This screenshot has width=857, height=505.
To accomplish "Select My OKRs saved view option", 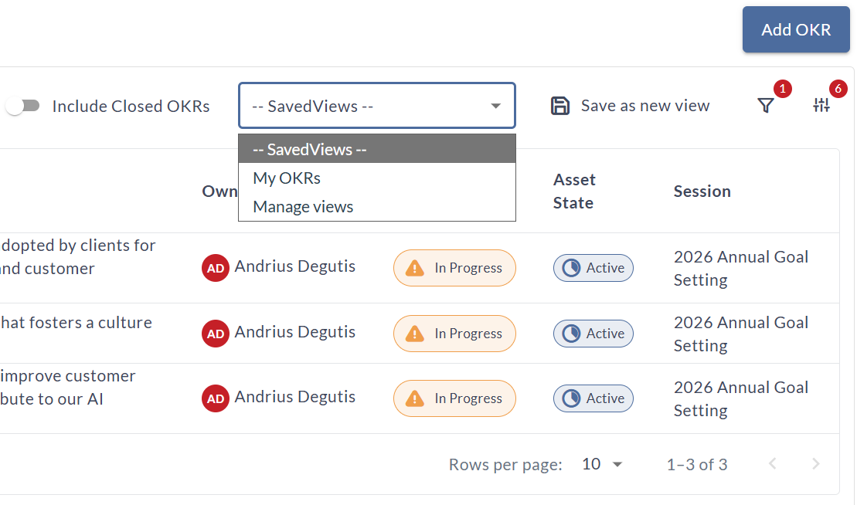I will pyautogui.click(x=287, y=178).
